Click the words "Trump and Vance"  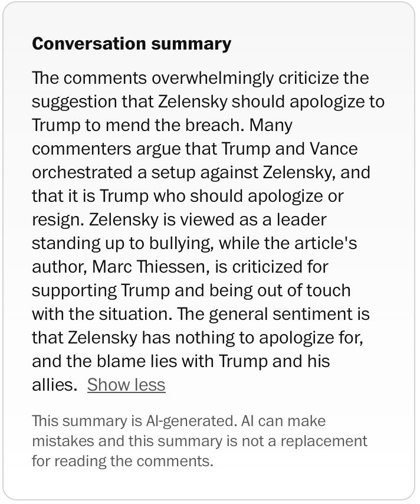pyautogui.click(x=290, y=149)
